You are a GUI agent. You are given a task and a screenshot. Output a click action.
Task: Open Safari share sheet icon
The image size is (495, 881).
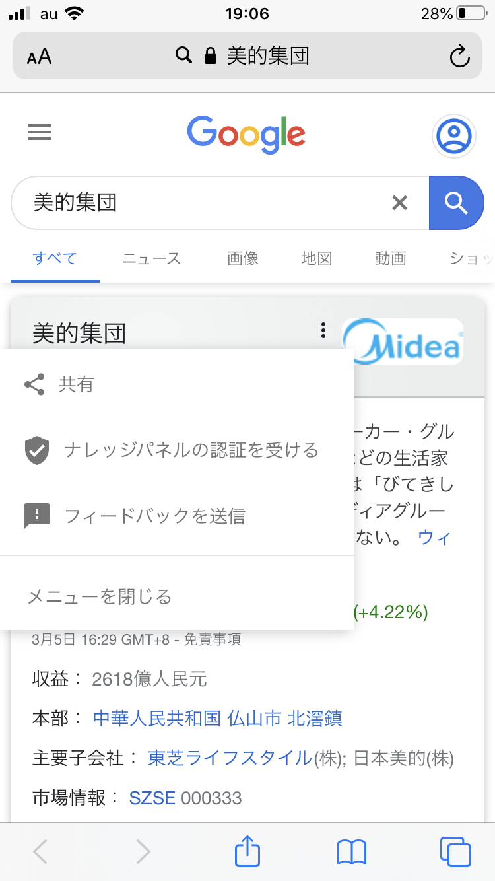tap(247, 851)
